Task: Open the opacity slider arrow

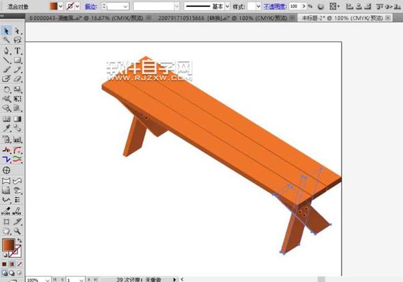Action: point(304,6)
